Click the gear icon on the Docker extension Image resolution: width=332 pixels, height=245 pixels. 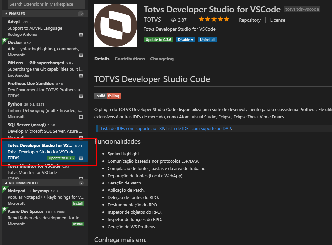(81, 55)
